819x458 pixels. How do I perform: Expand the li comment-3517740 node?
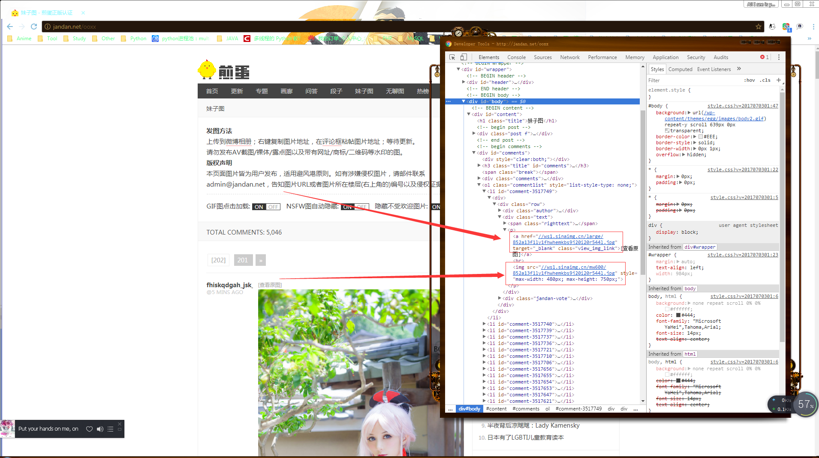484,324
